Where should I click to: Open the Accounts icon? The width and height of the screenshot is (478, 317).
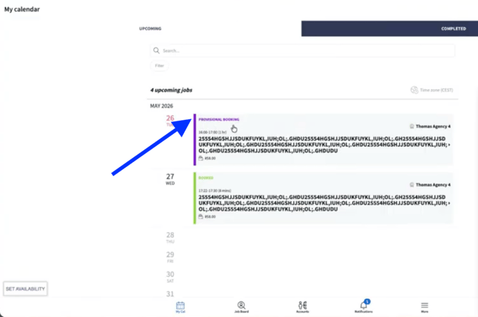[302, 306]
